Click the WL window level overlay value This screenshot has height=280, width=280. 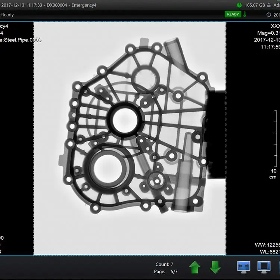point(270,252)
